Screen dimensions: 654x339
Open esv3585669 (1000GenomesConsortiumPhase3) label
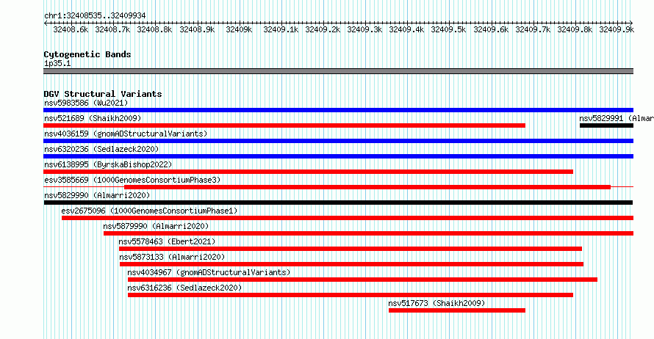click(x=132, y=180)
